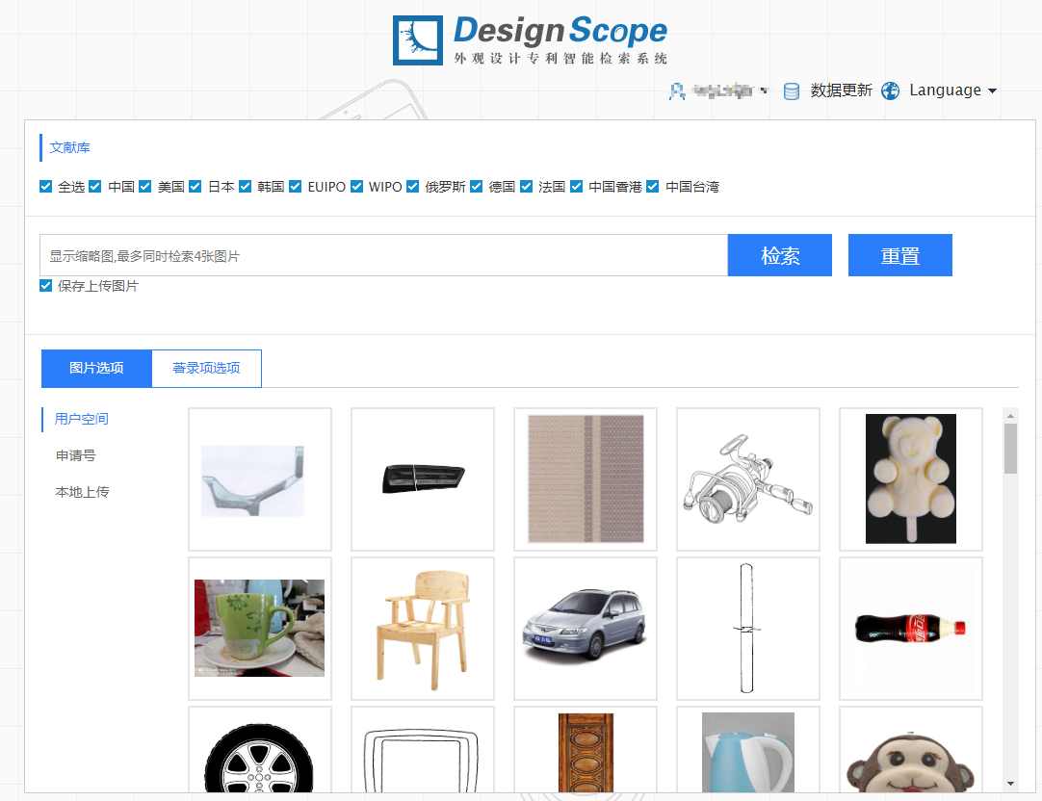This screenshot has height=801, width=1042.
Task: Select the bear ice cream thumbnail
Action: click(911, 479)
